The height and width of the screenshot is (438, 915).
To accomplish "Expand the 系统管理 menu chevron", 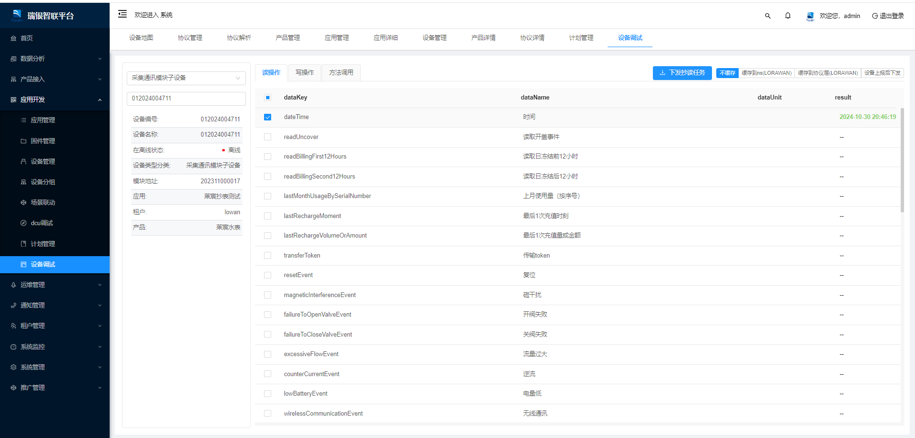I will click(x=100, y=367).
